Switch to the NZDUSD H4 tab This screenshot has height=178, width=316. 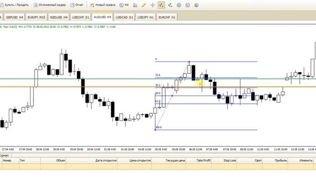pyautogui.click(x=59, y=17)
